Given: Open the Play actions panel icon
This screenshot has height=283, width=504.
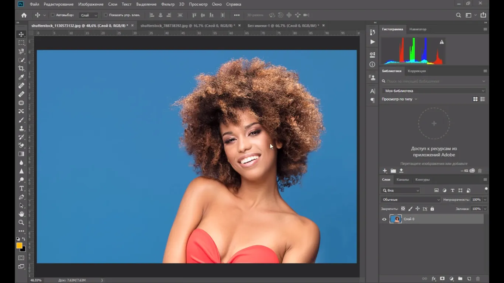Looking at the screenshot, I should pyautogui.click(x=372, y=42).
